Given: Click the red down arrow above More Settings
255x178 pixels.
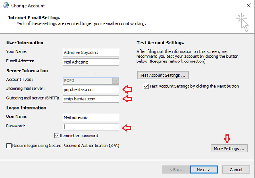Looking at the screenshot, I should 227,139.
